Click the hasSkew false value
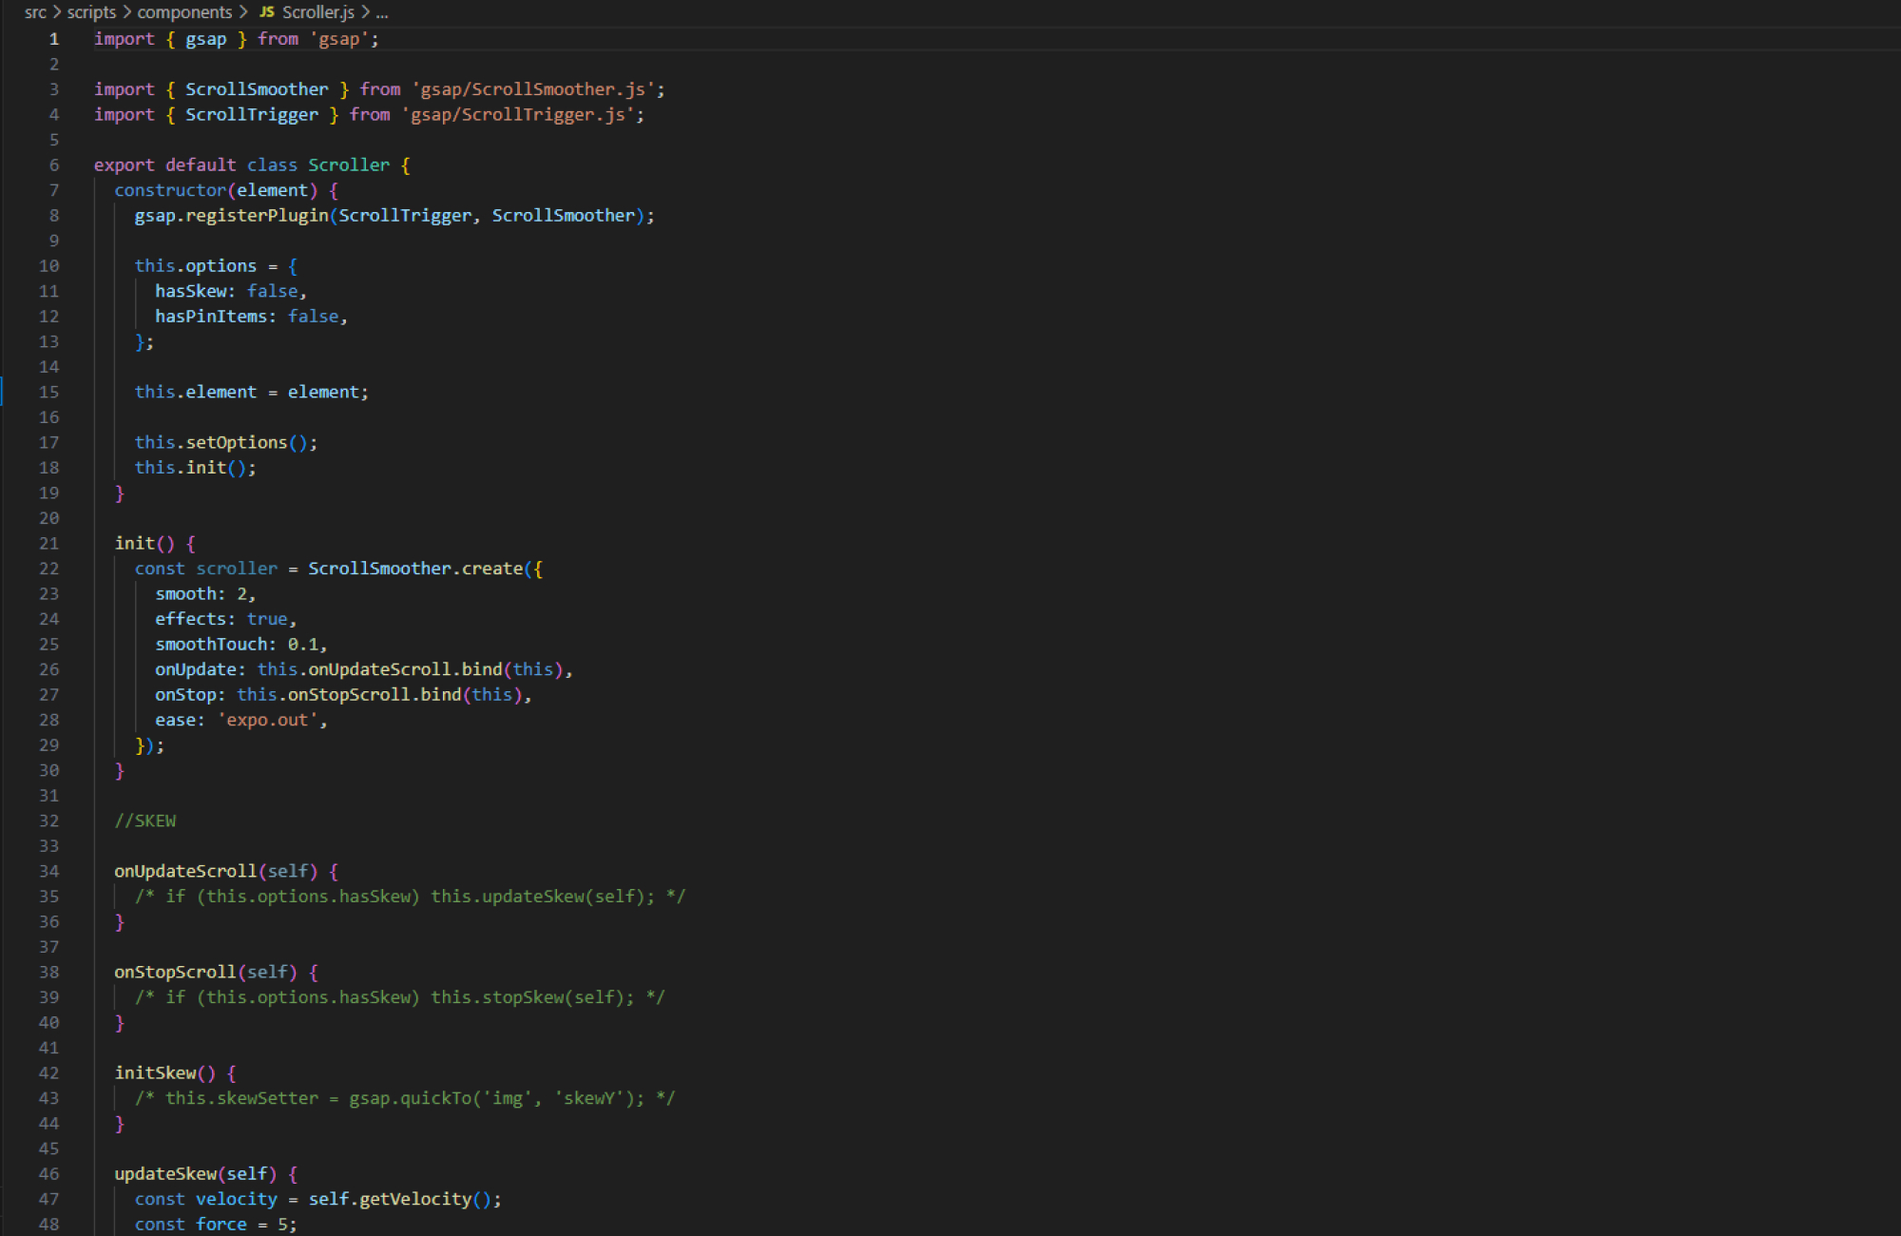The height and width of the screenshot is (1236, 1901). click(x=272, y=291)
